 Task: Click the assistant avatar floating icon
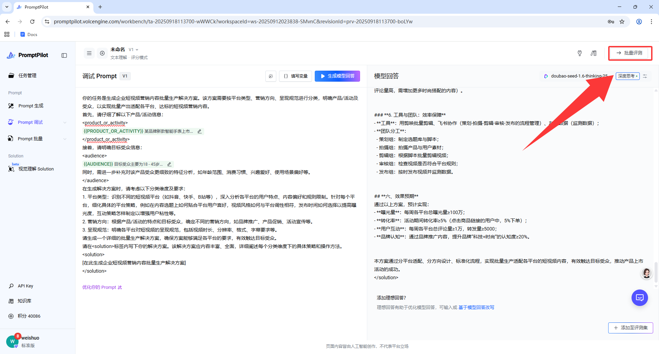[x=647, y=273]
